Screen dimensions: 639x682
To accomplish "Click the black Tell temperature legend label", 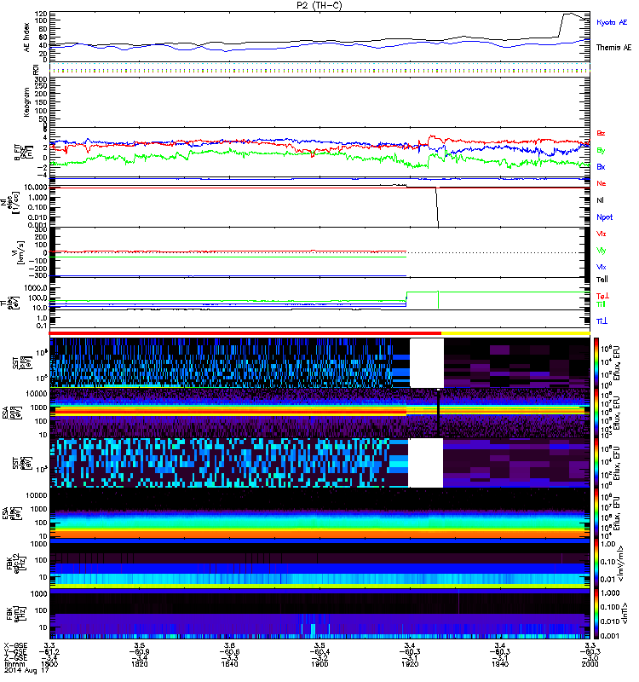I will click(602, 280).
